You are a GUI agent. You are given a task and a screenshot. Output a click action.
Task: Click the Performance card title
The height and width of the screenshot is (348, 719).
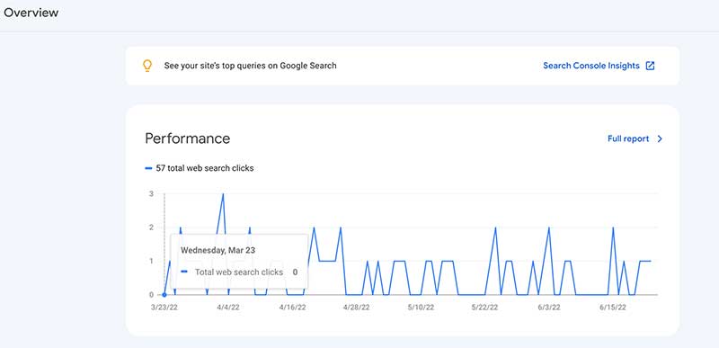pyautogui.click(x=188, y=138)
